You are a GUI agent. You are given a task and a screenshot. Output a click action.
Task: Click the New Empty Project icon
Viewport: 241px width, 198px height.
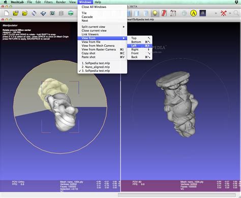7,13
